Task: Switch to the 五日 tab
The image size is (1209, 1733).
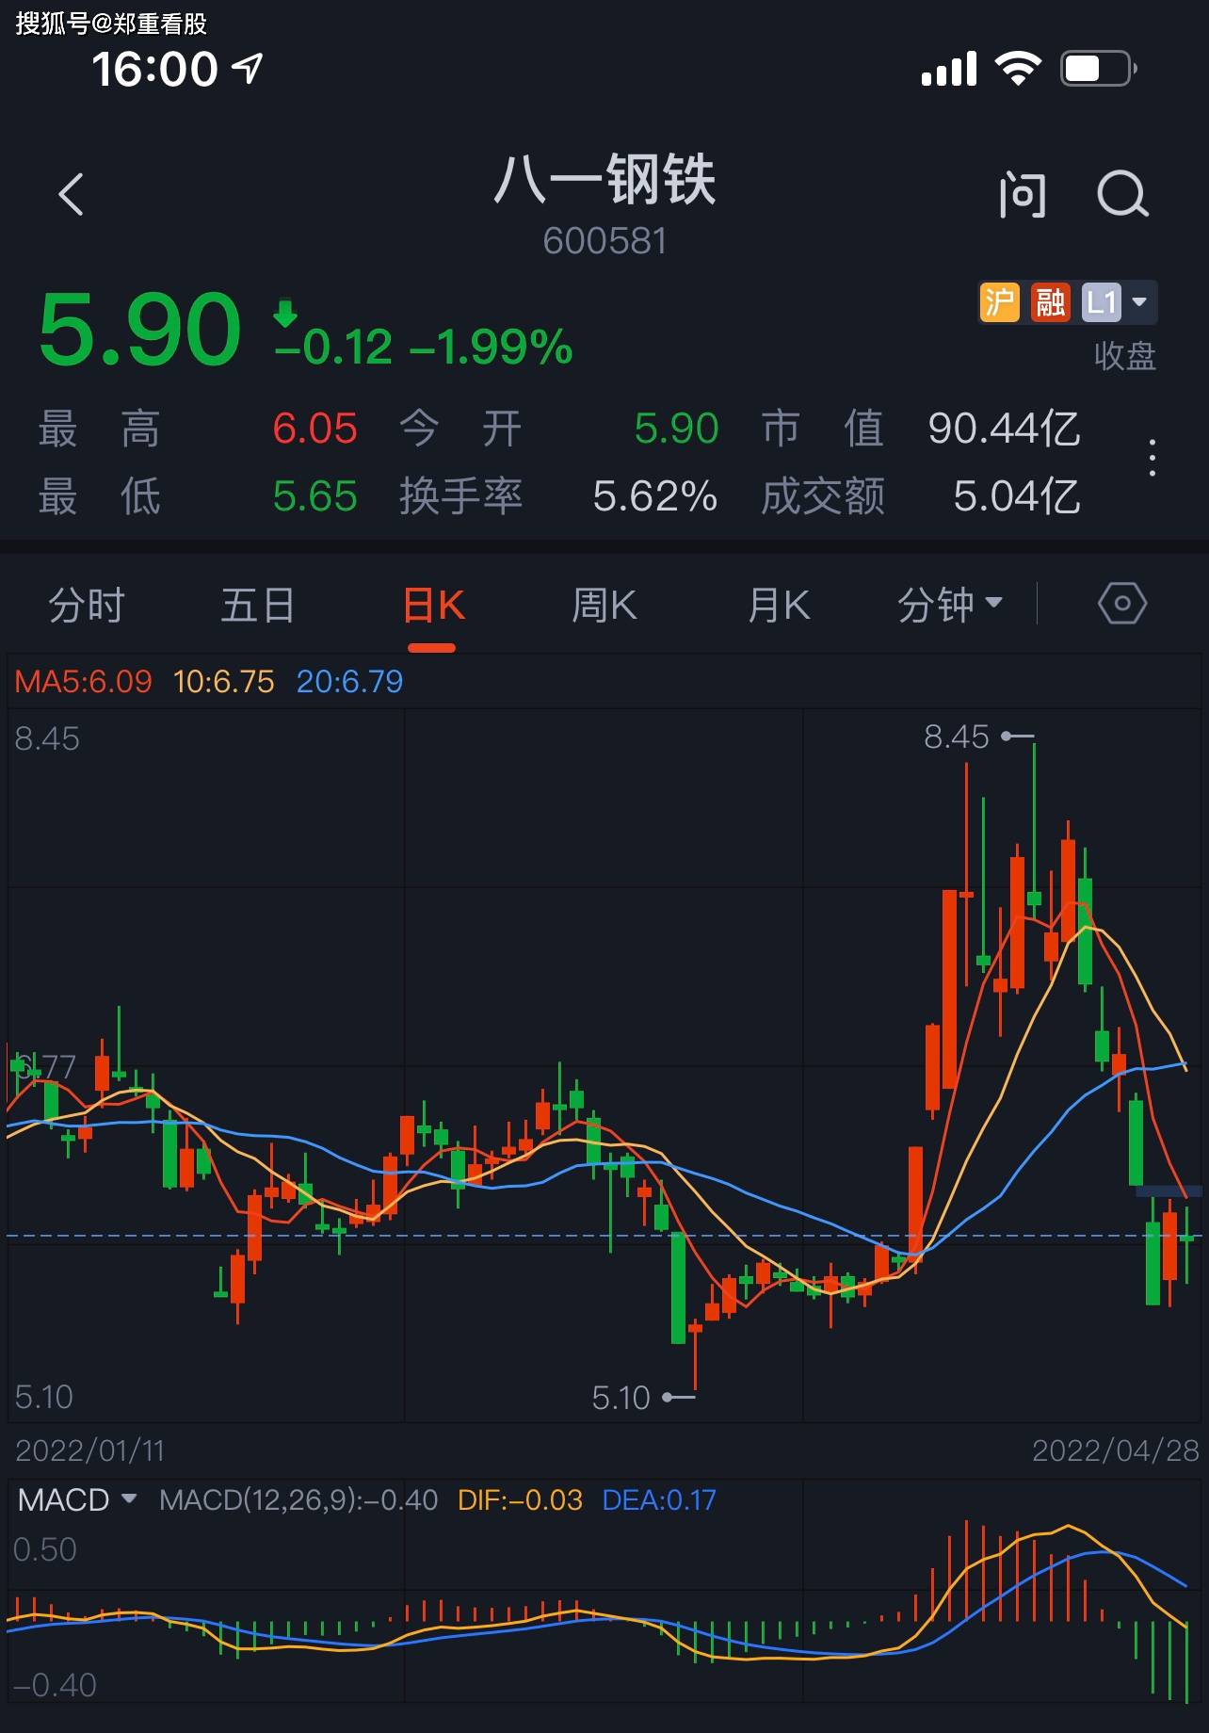Action: 257,605
